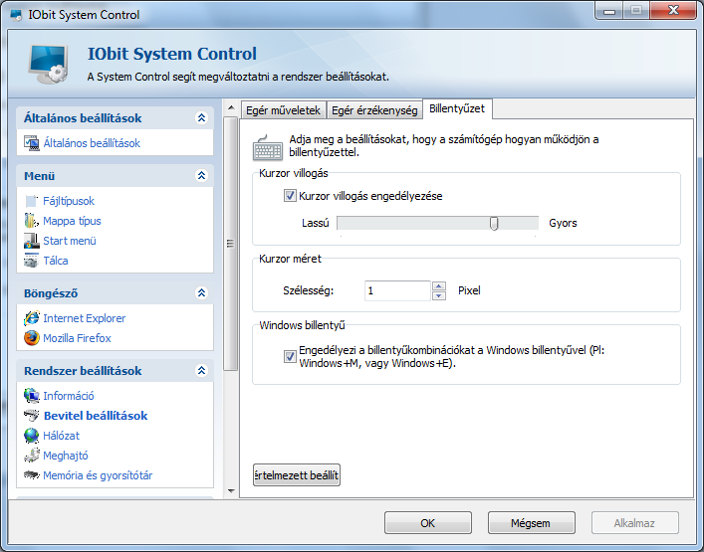This screenshot has height=552, width=704.
Task: Select Memória és gyorsítótár link
Action: coord(98,475)
